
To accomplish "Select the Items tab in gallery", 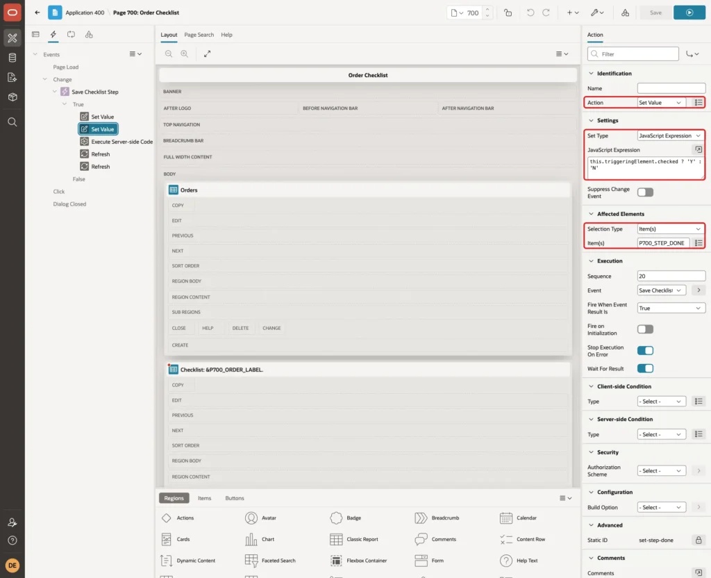I will pyautogui.click(x=205, y=498).
